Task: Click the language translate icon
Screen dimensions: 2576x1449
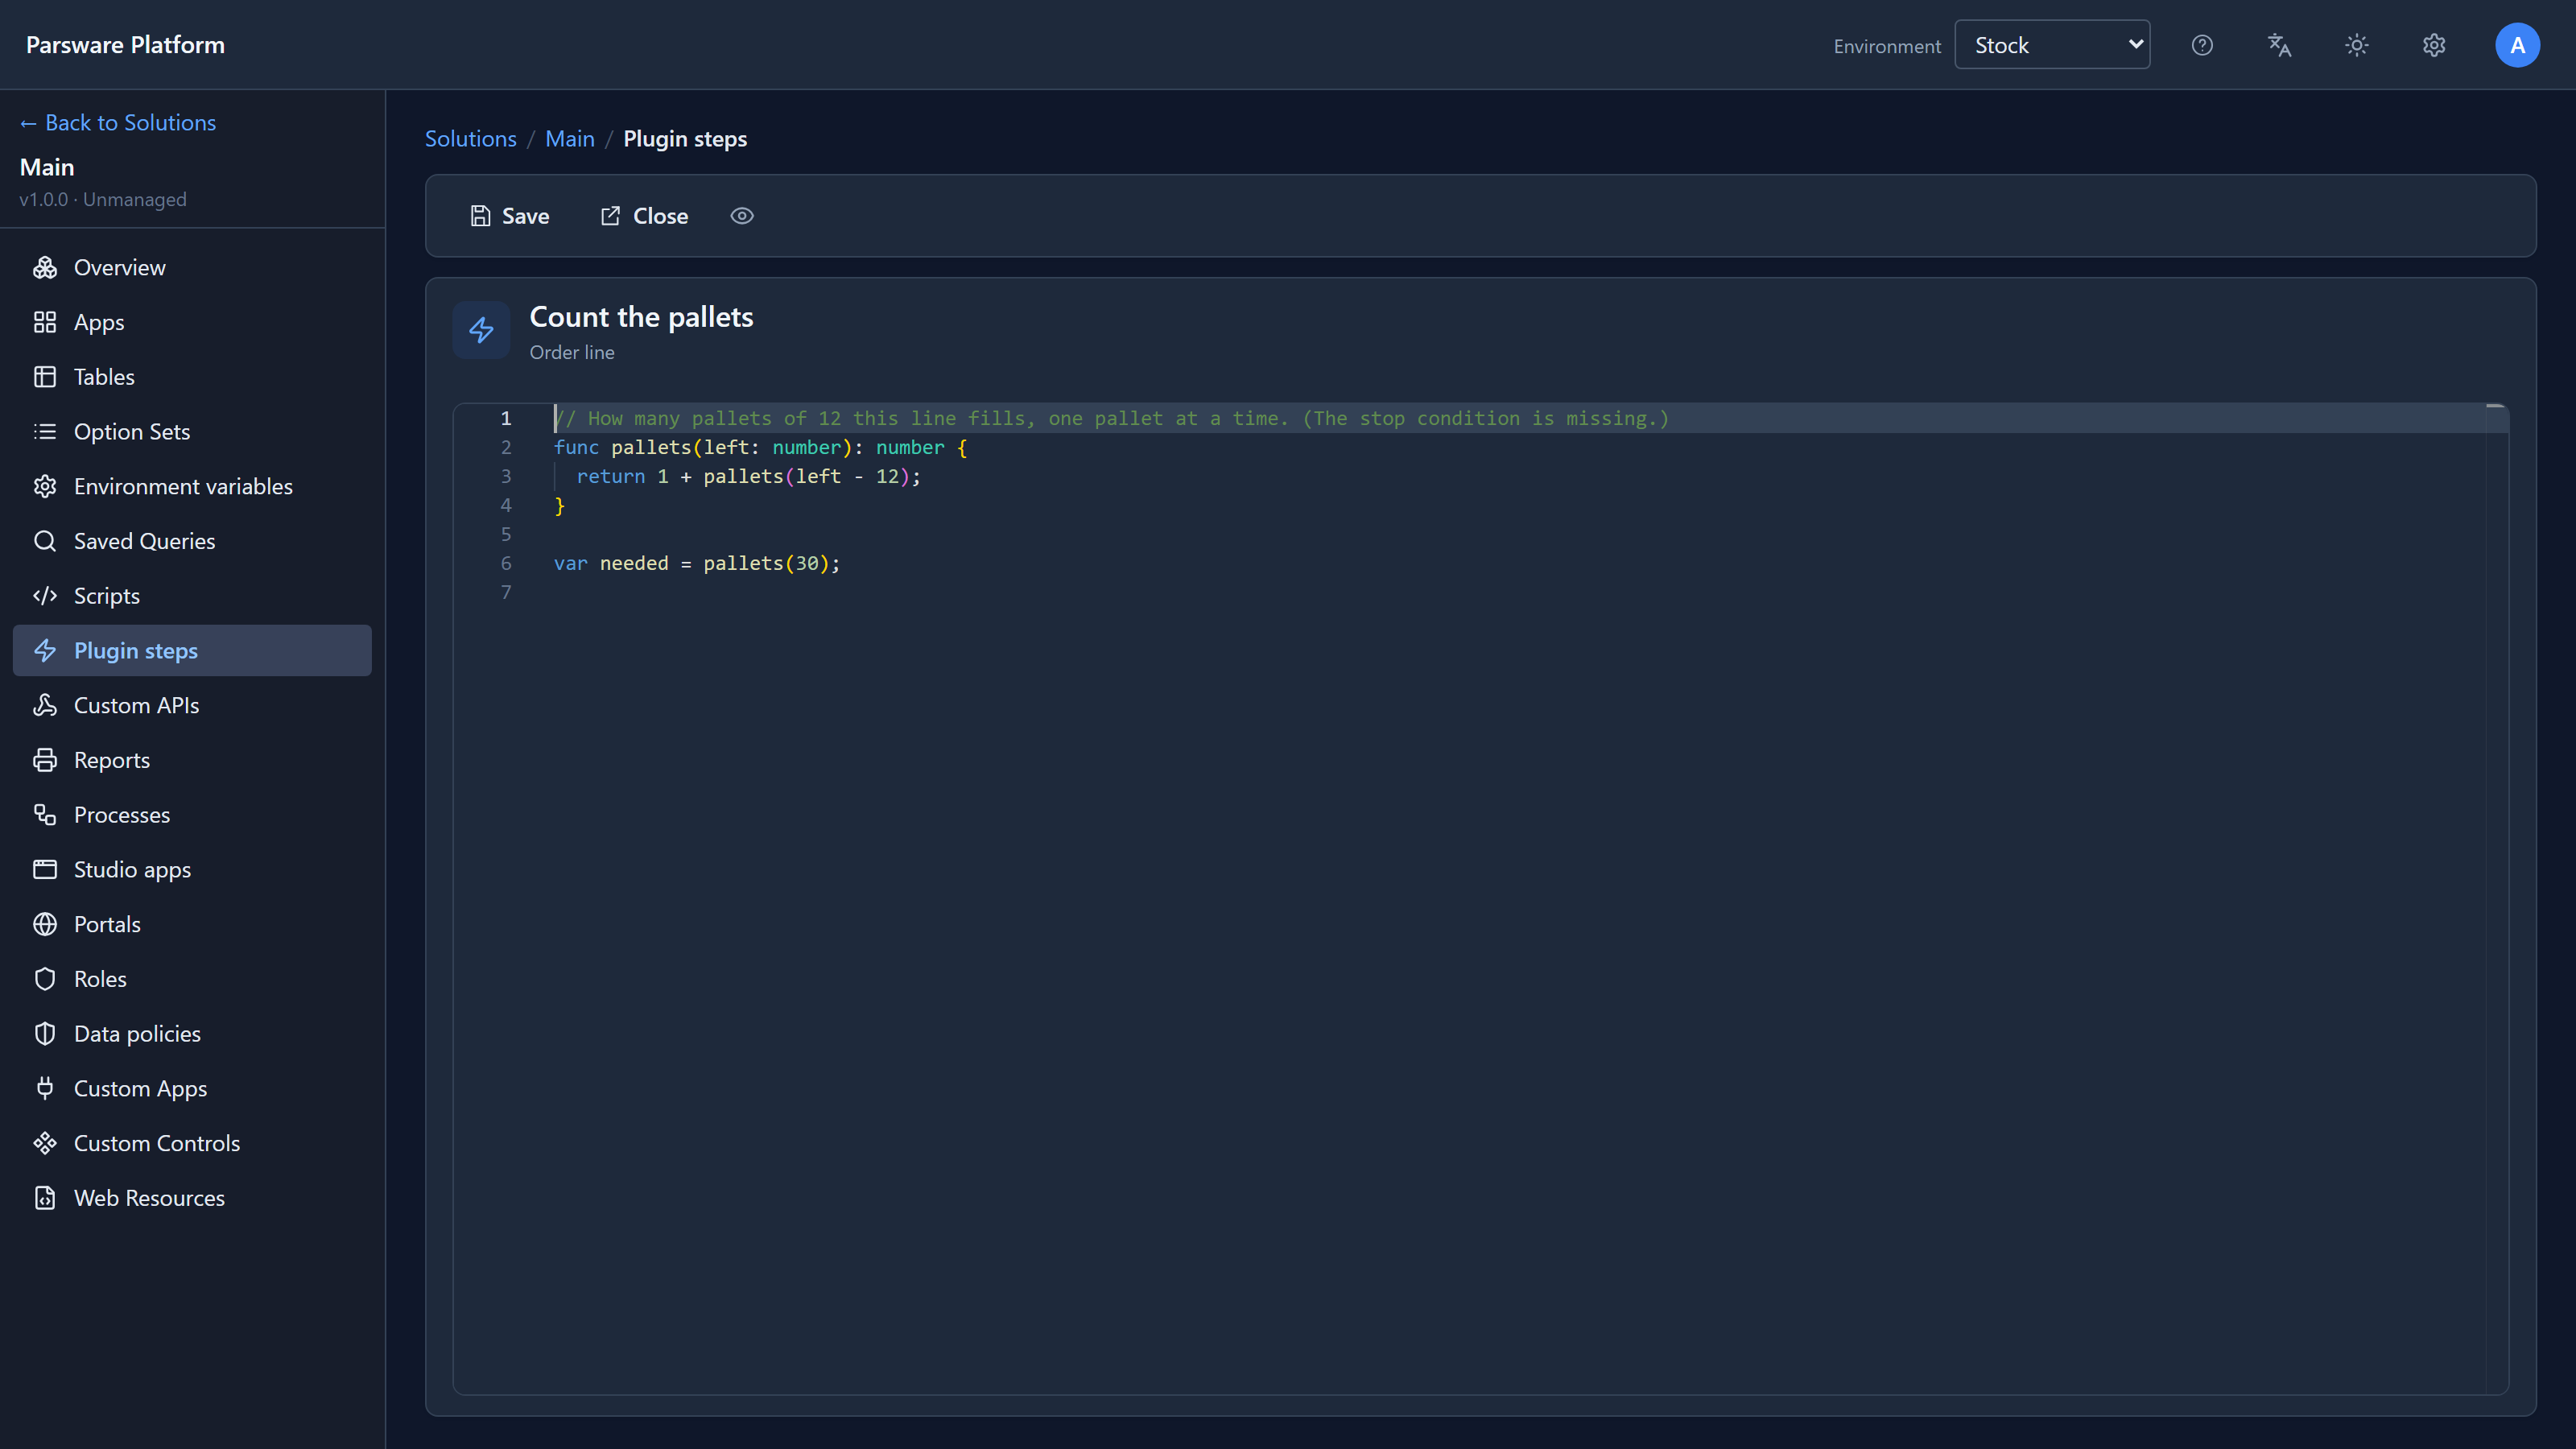Action: [2279, 45]
